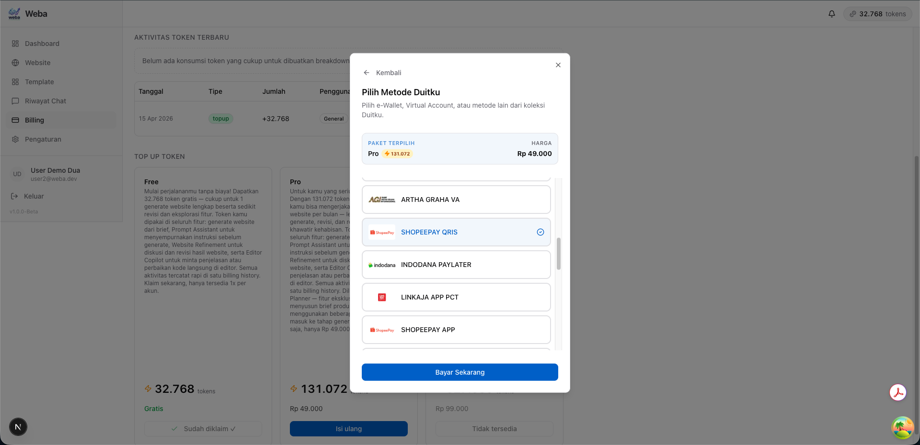The height and width of the screenshot is (445, 920).
Task: Open Dashboard in the sidebar
Action: click(x=61, y=44)
